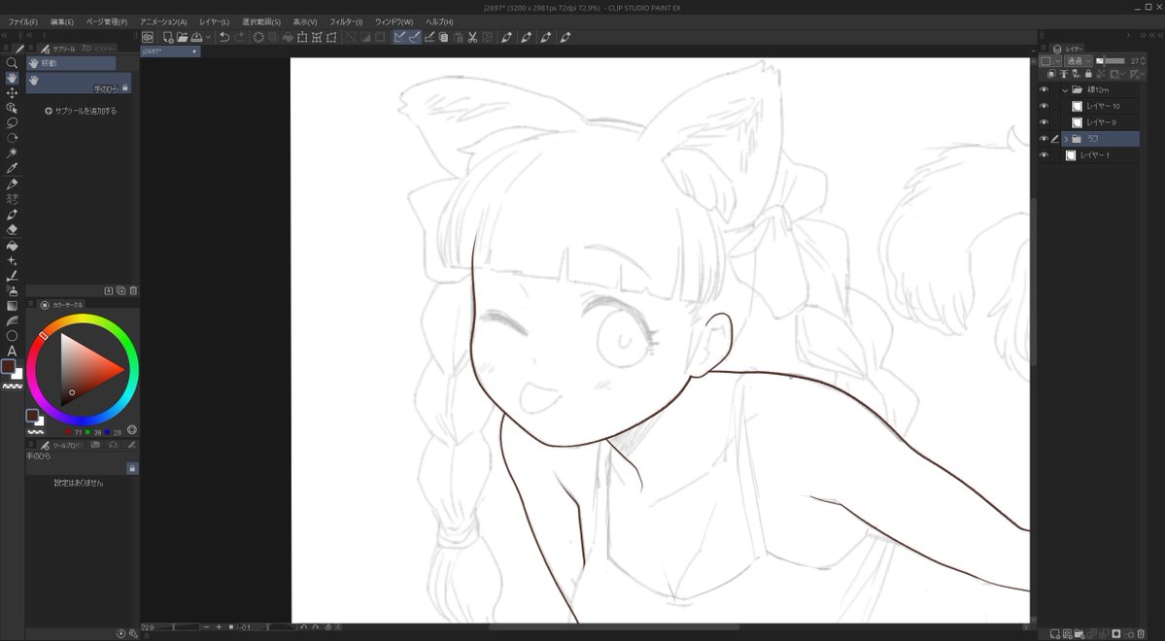The height and width of the screenshot is (641, 1165).
Task: Select the Gradient tool
Action: 12,306
